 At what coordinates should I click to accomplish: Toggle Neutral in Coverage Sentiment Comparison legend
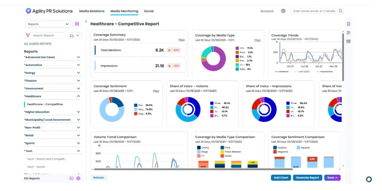(304, 148)
